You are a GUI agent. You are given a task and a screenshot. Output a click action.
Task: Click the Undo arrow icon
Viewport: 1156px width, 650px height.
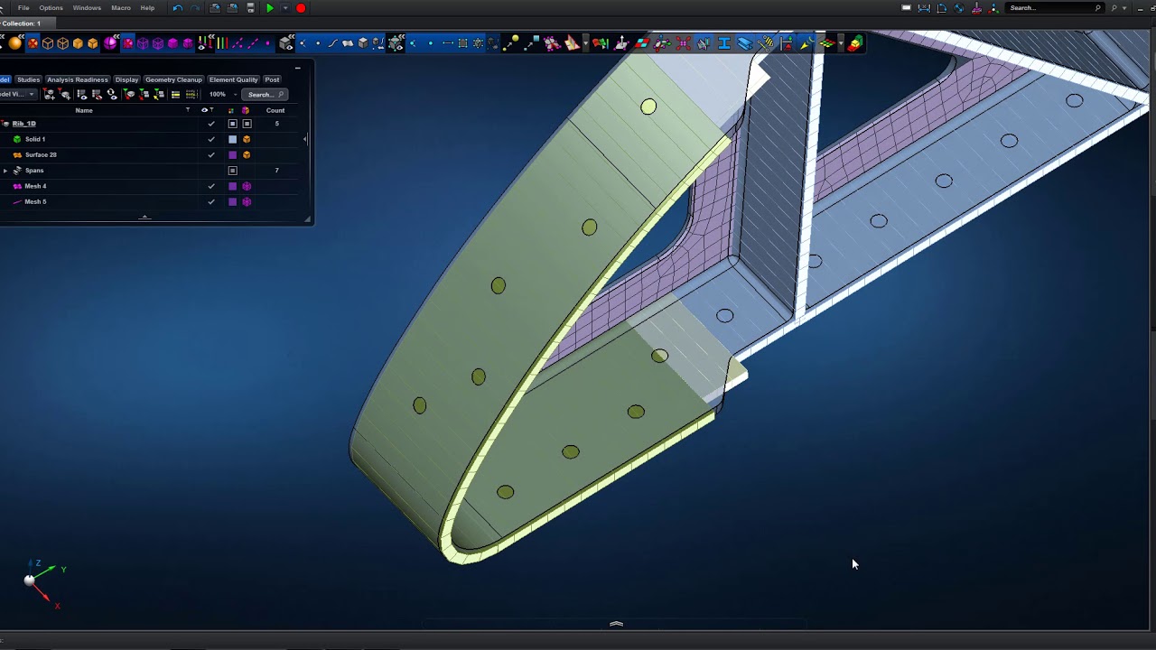pos(177,8)
